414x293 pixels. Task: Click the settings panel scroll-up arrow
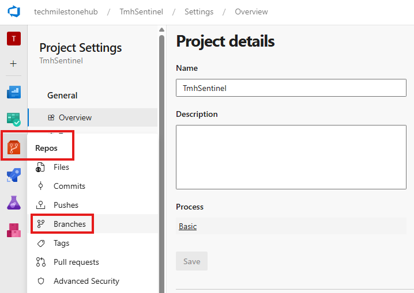click(161, 29)
